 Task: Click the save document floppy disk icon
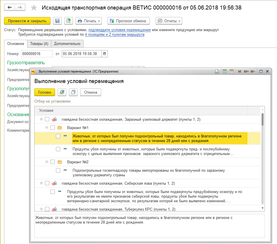57,21
